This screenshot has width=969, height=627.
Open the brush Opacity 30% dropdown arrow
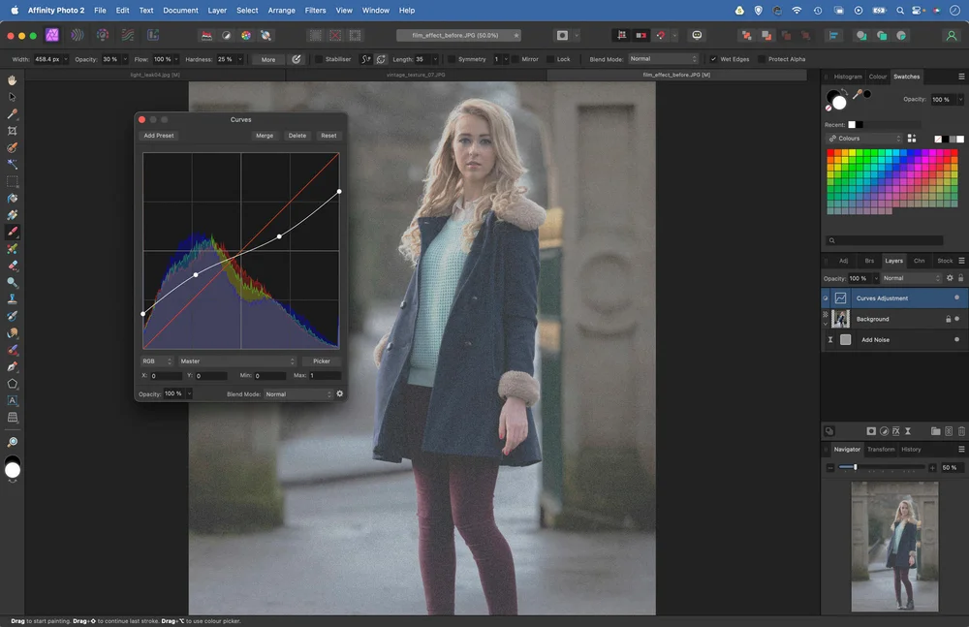click(125, 59)
